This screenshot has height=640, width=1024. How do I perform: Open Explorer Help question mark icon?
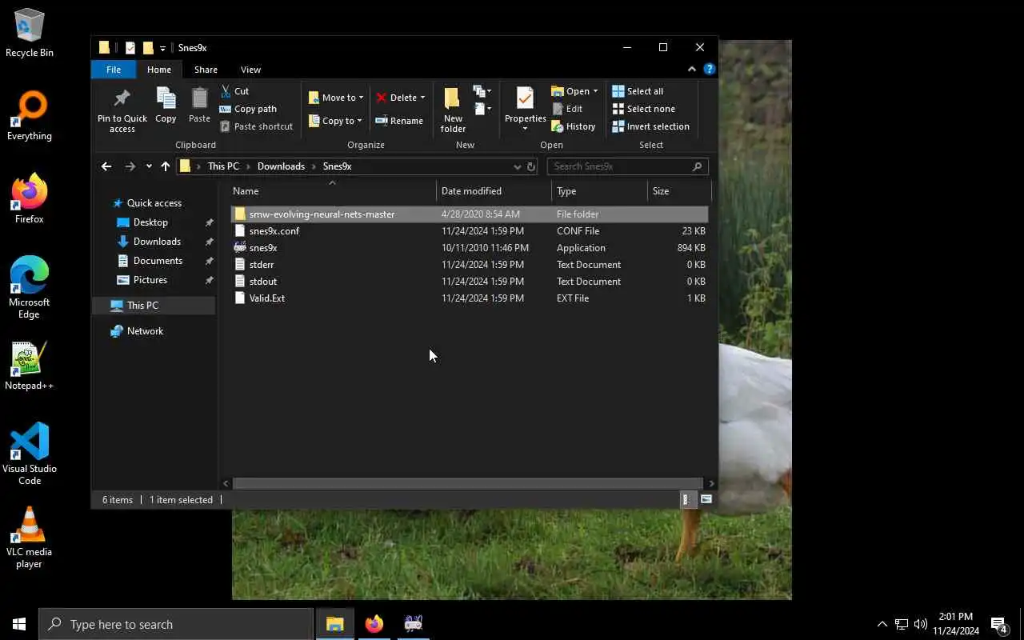coord(709,70)
